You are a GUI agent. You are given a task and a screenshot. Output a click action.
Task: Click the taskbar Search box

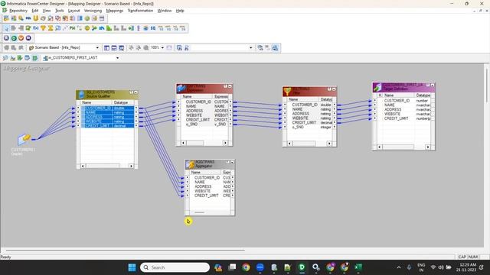click(x=175, y=267)
